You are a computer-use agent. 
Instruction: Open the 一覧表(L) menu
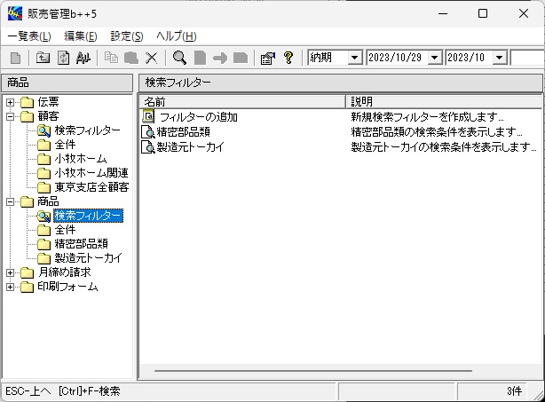[29, 35]
